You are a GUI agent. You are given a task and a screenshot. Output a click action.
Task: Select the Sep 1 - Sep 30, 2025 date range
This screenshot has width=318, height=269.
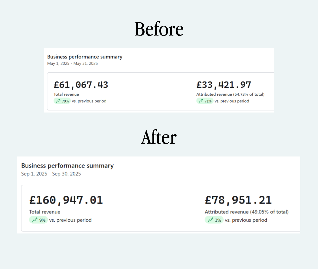[51, 174]
